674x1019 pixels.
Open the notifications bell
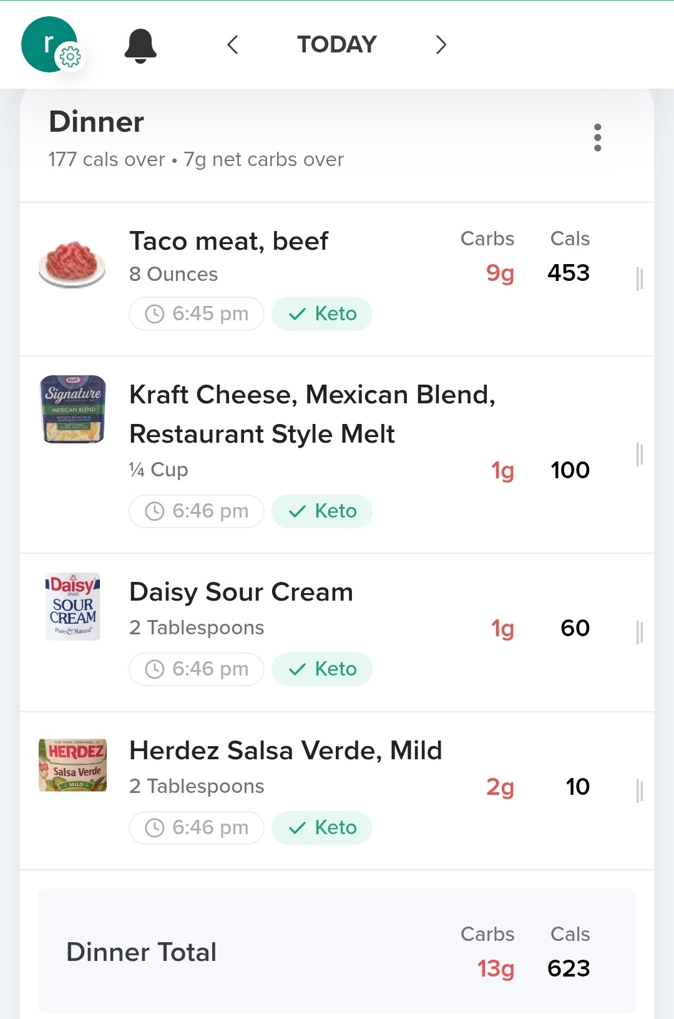tap(140, 46)
